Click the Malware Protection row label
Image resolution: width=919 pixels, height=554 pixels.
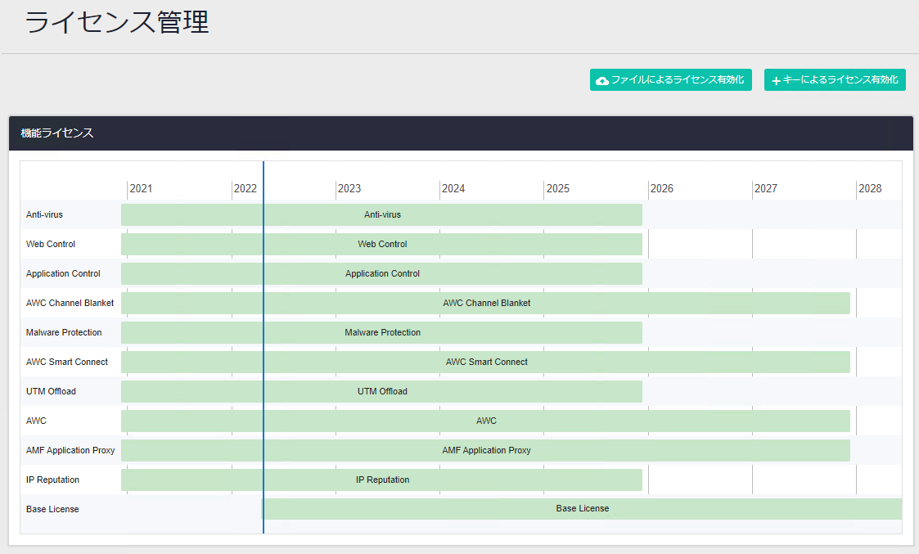[64, 332]
